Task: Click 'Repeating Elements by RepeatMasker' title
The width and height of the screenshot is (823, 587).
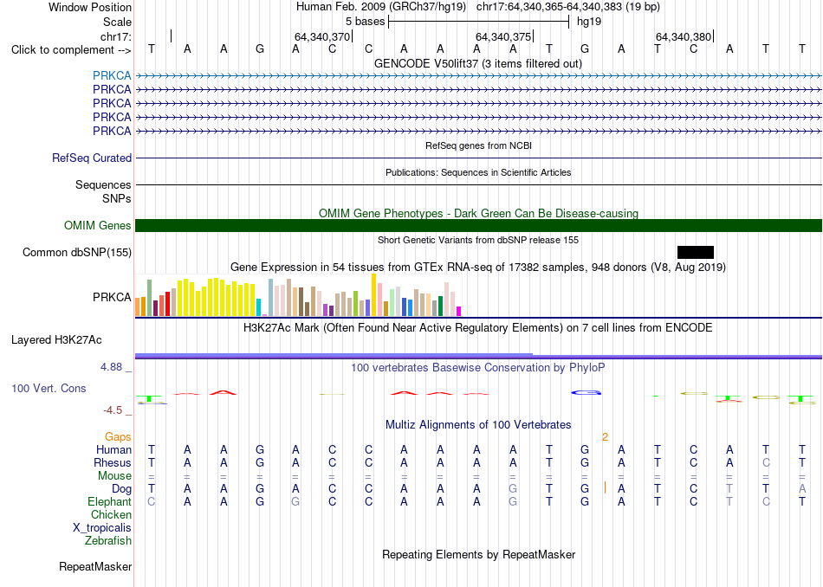Action: pyautogui.click(x=479, y=554)
